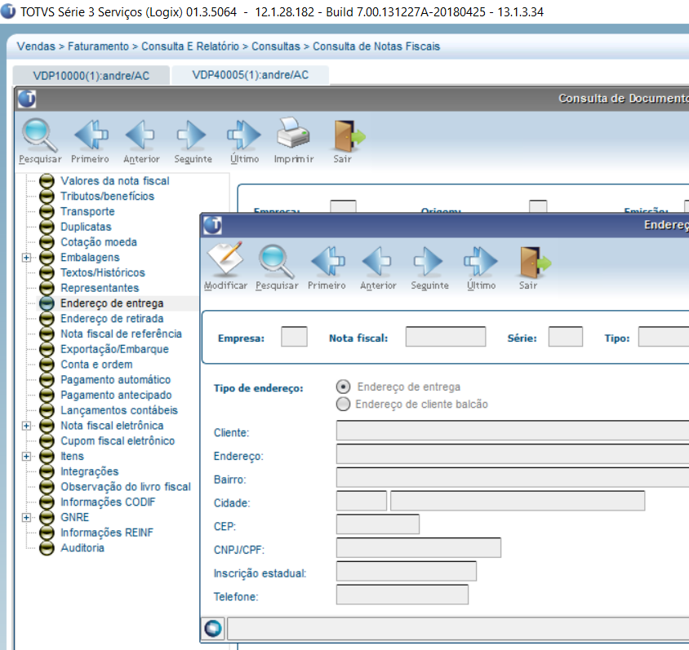
Task: Click the Valores da nota fiscal node icon
Action: [x=47, y=181]
